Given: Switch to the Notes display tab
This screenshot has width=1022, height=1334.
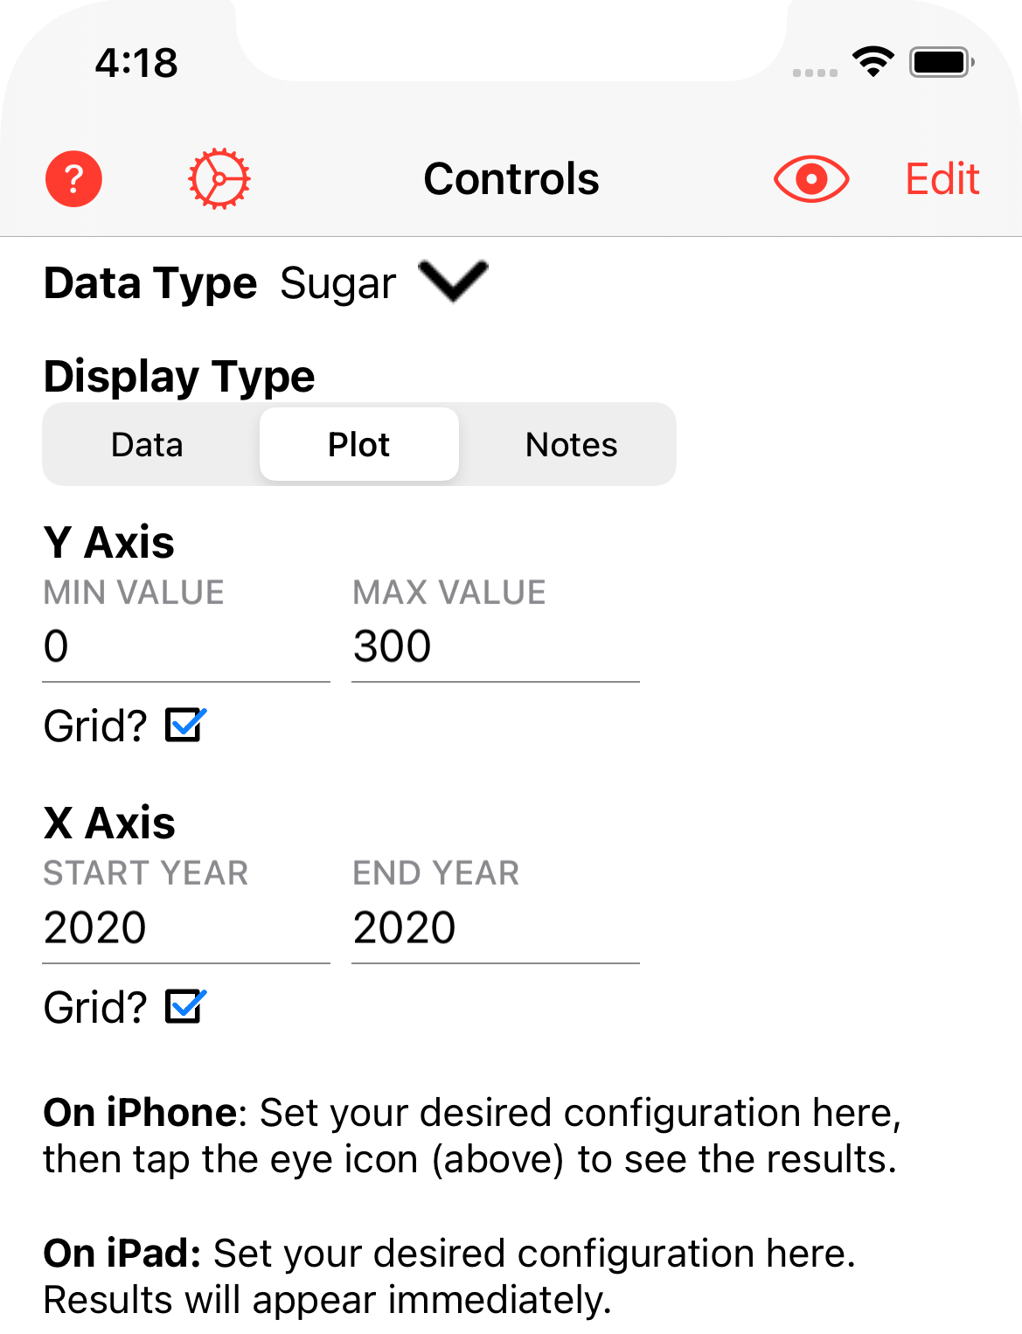Looking at the screenshot, I should point(571,445).
